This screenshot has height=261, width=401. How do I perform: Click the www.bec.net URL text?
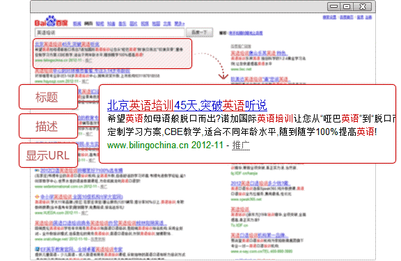pyautogui.click(x=241, y=70)
